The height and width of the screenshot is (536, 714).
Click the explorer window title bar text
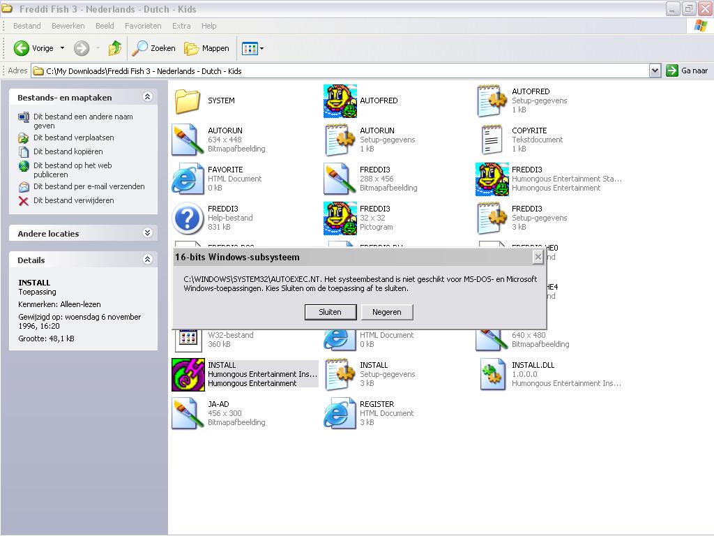pos(108,9)
